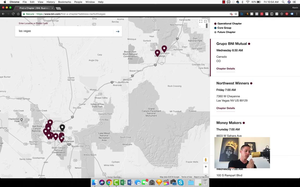Open the Trash in the Dock
Viewport: 300px width, 187px height.
[205, 182]
